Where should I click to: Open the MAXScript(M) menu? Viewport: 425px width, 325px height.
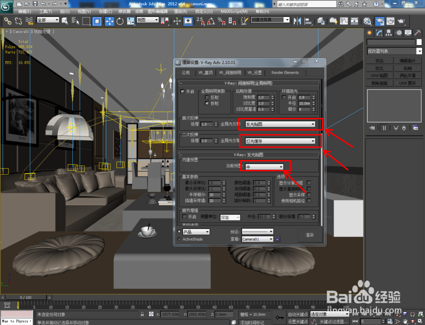click(234, 11)
